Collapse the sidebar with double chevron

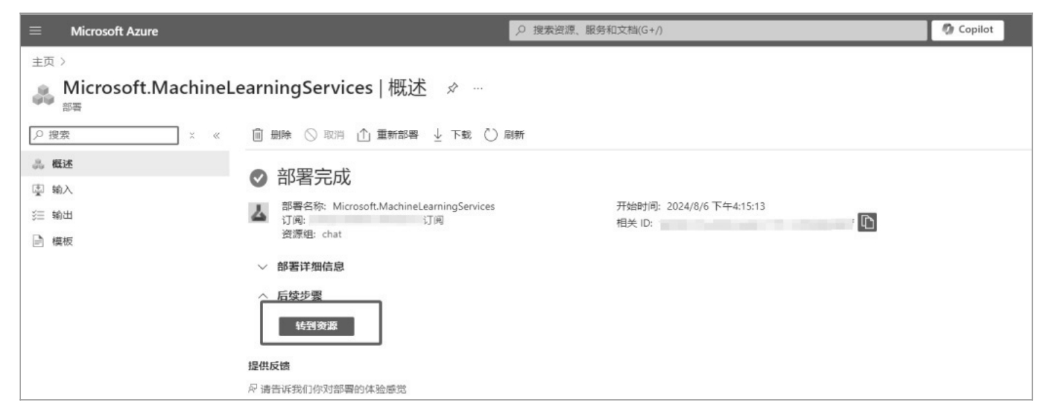pyautogui.click(x=216, y=135)
